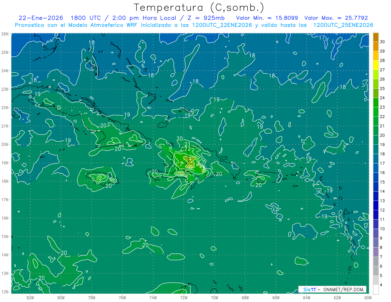Screen dimensions: 391x302
Task: Click the legend value 14 label
Action: click(x=383, y=191)
